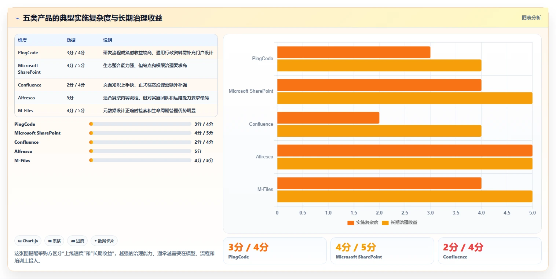Click the 5分 value beside Alfresco progress bar
This screenshot has width=556, height=279.
click(198, 151)
